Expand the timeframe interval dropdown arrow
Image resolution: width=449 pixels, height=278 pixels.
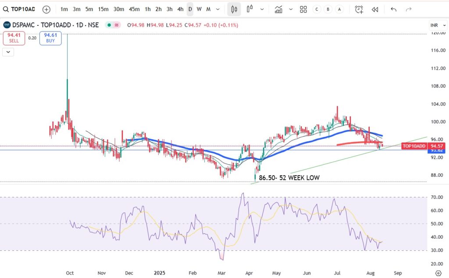pos(218,9)
